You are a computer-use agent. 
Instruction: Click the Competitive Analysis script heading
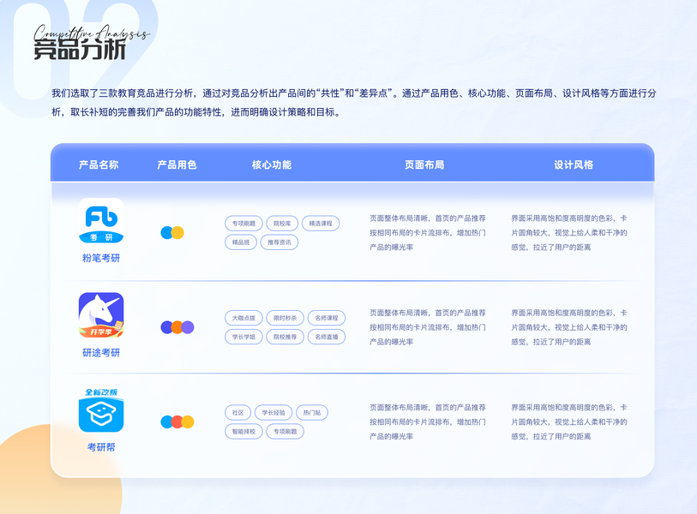coord(91,33)
